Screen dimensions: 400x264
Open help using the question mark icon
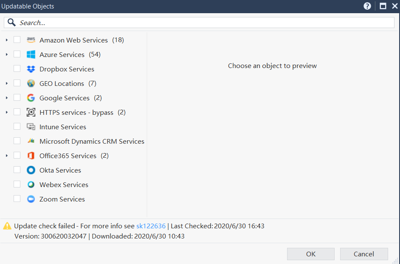click(367, 6)
